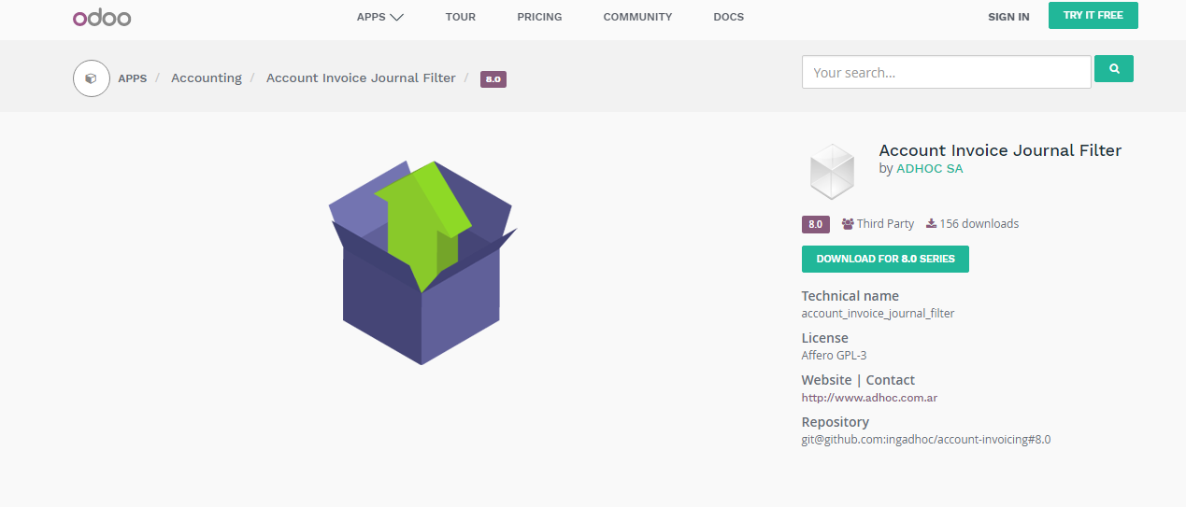Screen dimensions: 1186x507
Task: Click the module box with green arrow image
Action: (422, 262)
